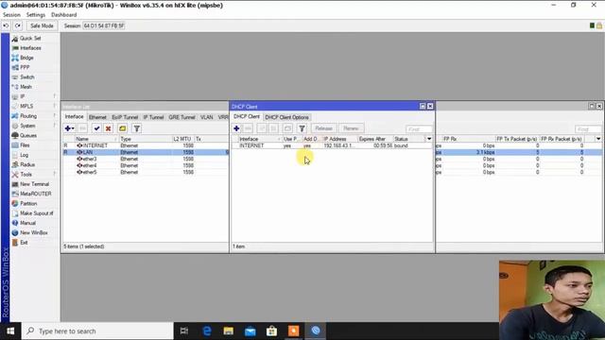Viewport: 605px width, 340px height.
Task: Expand the Tools submenu
Action: coord(34,174)
